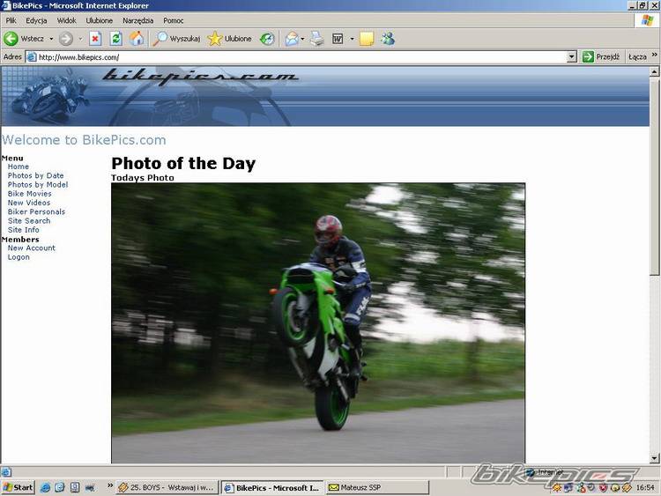
Task: Expand the address bar dropdown arrow
Action: [x=571, y=57]
